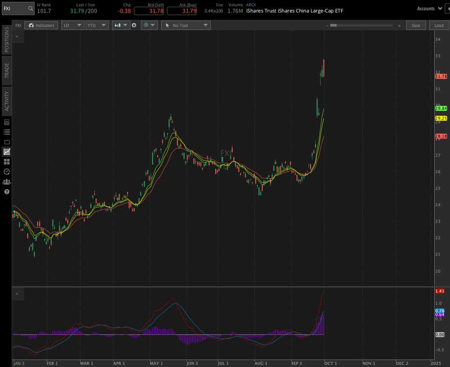Click the Indicators button
Screen dimensions: 450x367
(41, 26)
